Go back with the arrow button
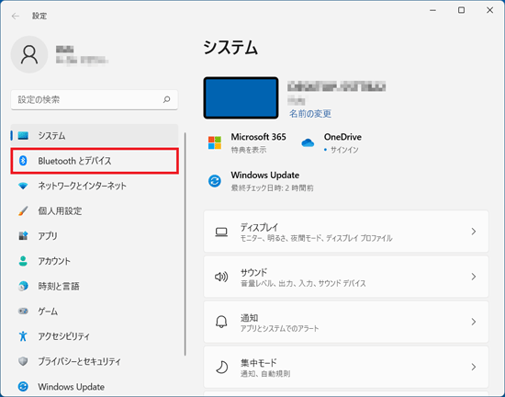Screen dimensions: 505x397 [x=15, y=16]
